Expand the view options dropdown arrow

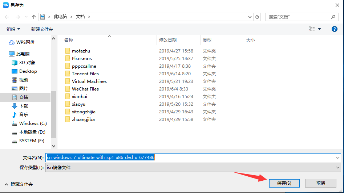320,29
